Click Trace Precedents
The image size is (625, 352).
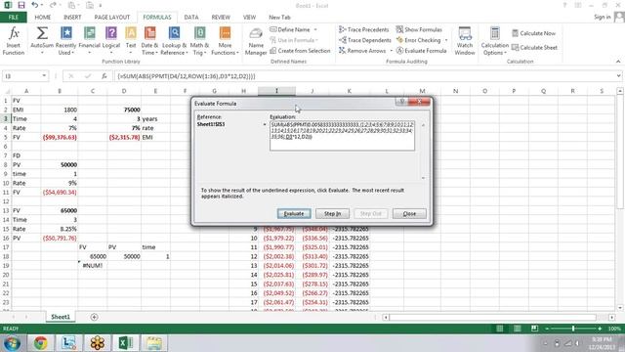tap(364, 29)
